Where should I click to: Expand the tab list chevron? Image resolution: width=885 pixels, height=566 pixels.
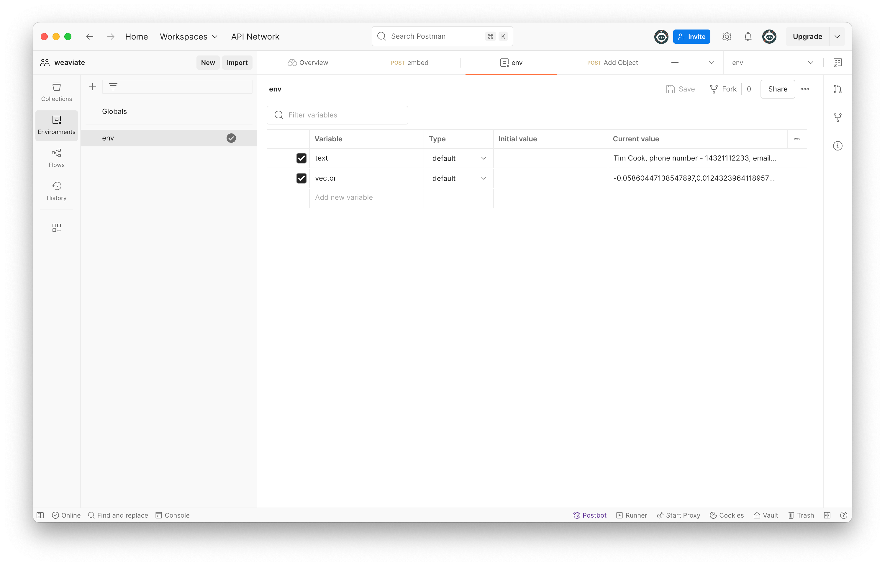tap(712, 63)
